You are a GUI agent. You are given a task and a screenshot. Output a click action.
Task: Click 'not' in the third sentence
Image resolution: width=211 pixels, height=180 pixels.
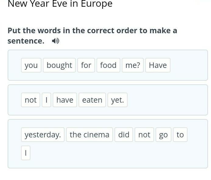point(144,135)
